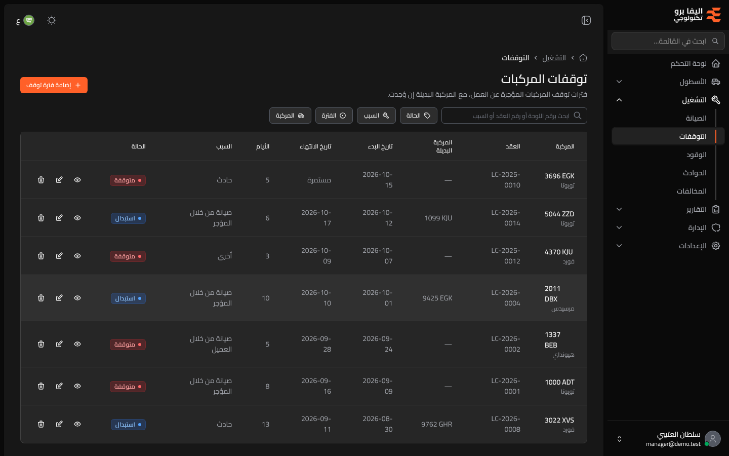Open the language flag switcher

click(25, 20)
